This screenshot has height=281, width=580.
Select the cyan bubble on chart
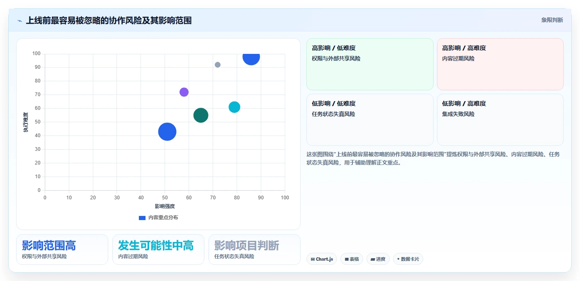235,107
